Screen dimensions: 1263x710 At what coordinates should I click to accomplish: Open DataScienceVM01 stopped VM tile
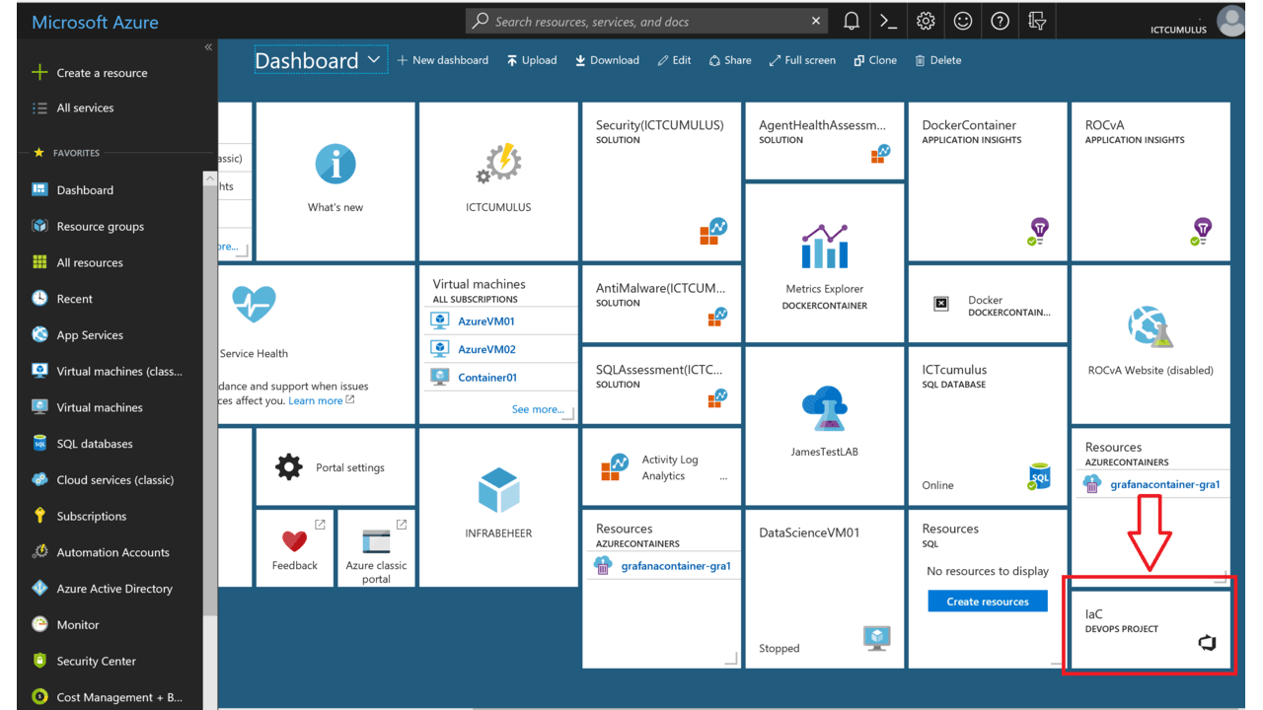coord(824,589)
